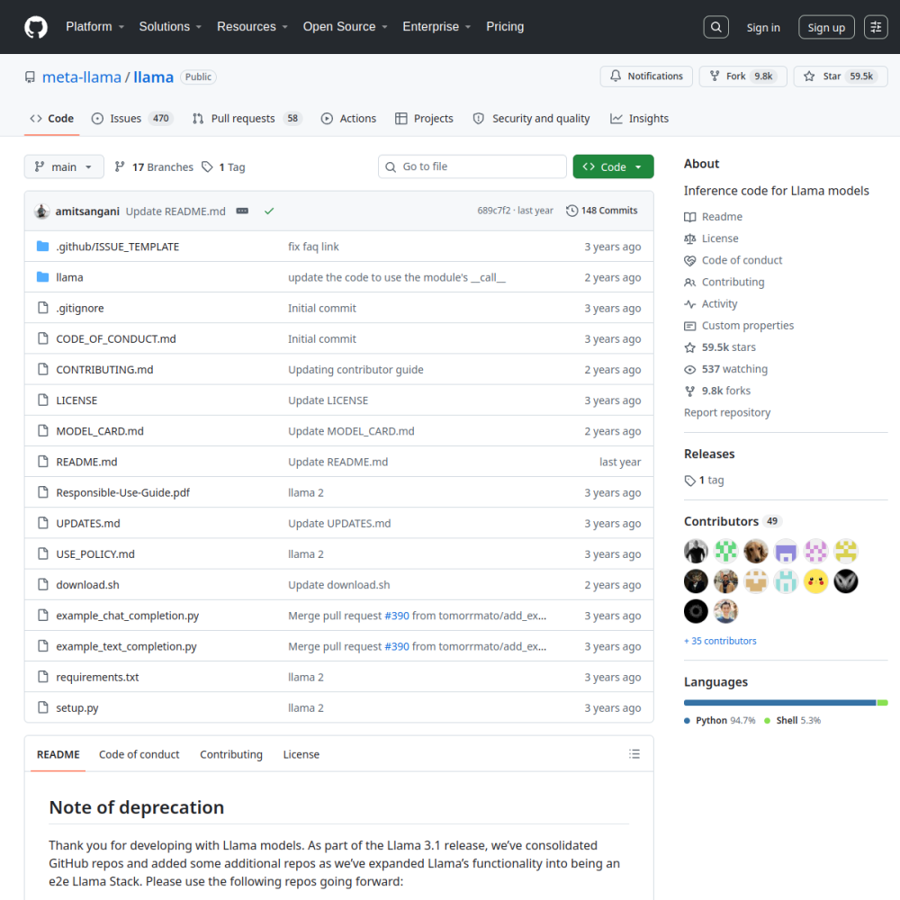View the 148 Commits history

pyautogui.click(x=601, y=211)
